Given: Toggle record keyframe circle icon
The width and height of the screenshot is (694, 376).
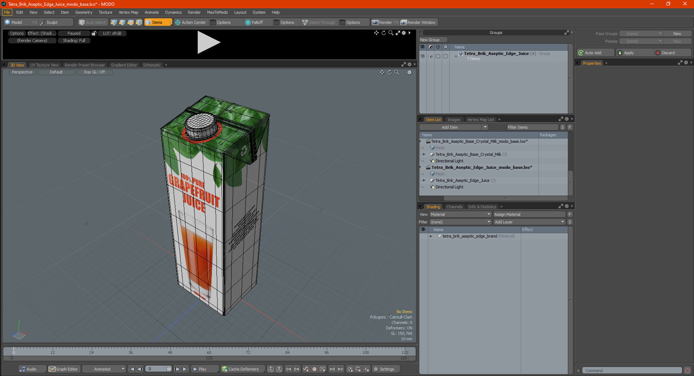Looking at the screenshot, I should click(314, 369).
